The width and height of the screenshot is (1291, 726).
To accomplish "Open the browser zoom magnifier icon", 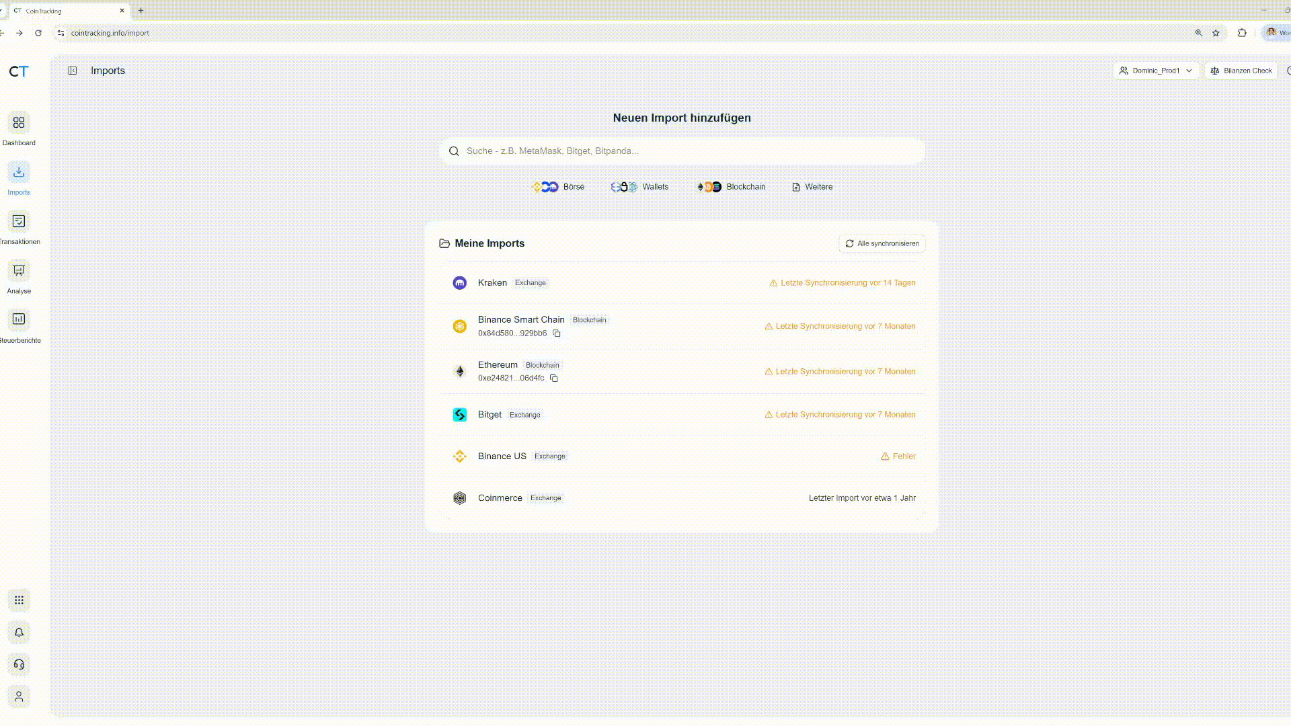I will 1199,33.
